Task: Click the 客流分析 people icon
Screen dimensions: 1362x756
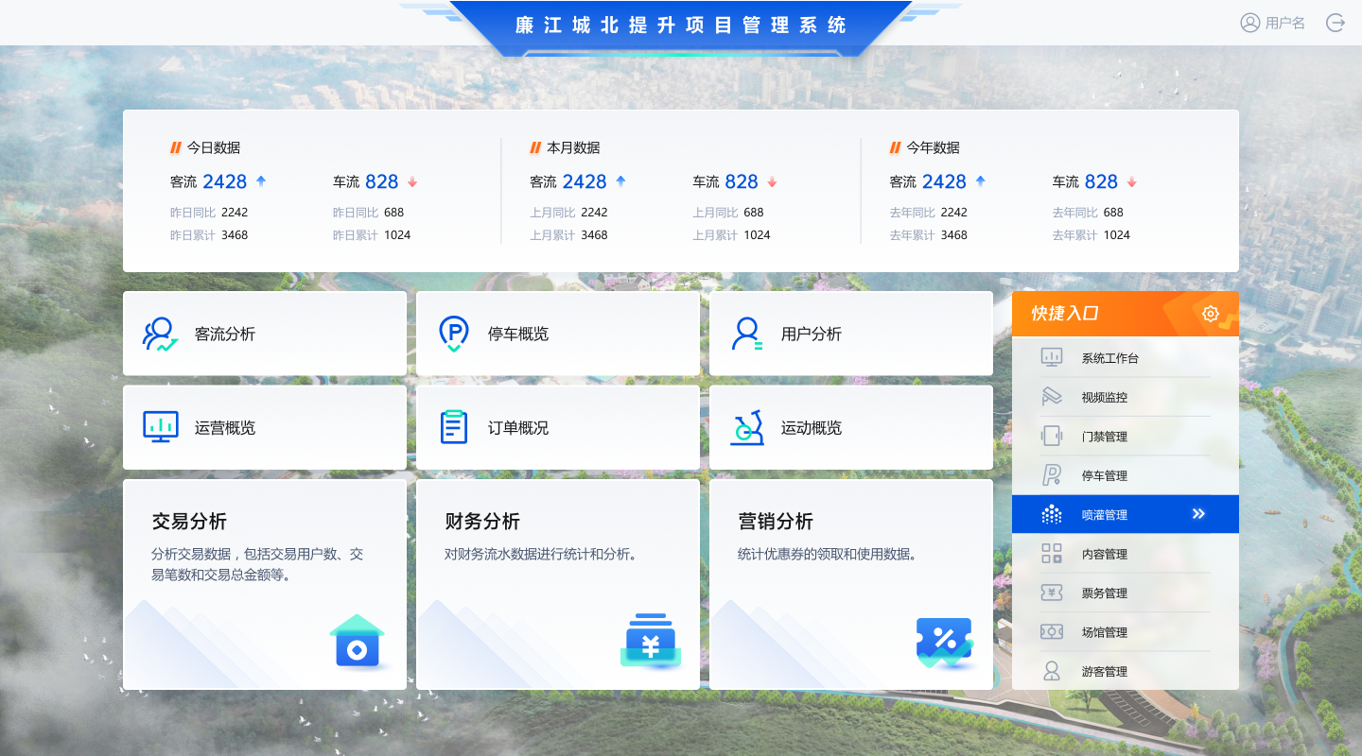Action: tap(160, 334)
